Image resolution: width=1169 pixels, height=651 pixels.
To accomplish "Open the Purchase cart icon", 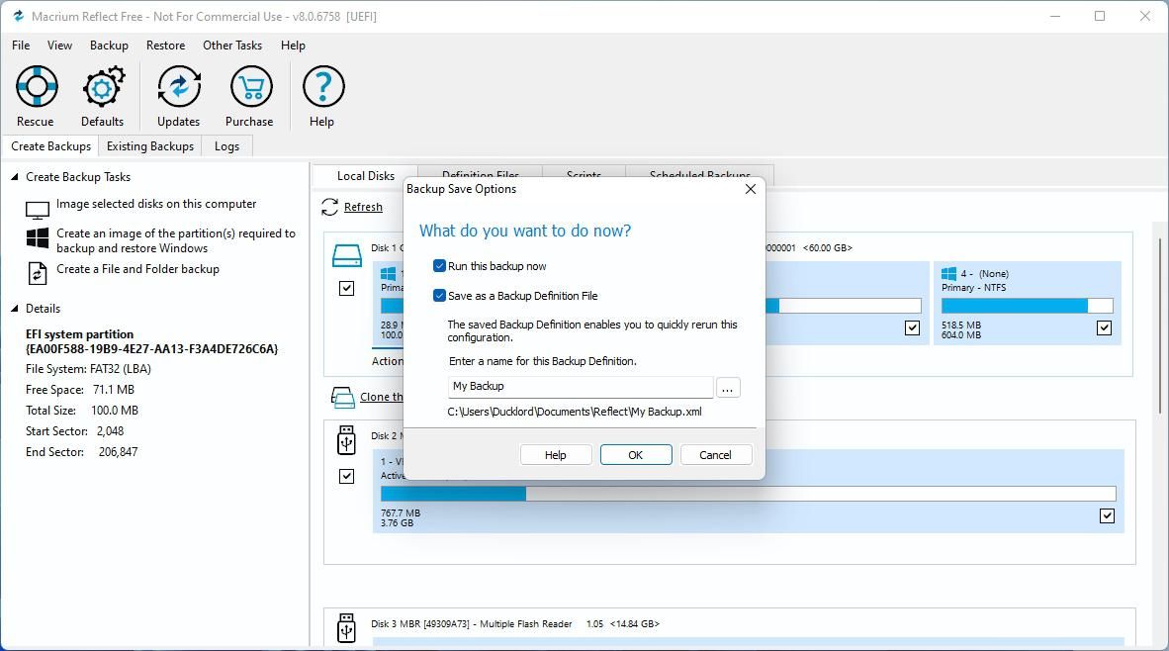I will pyautogui.click(x=250, y=86).
